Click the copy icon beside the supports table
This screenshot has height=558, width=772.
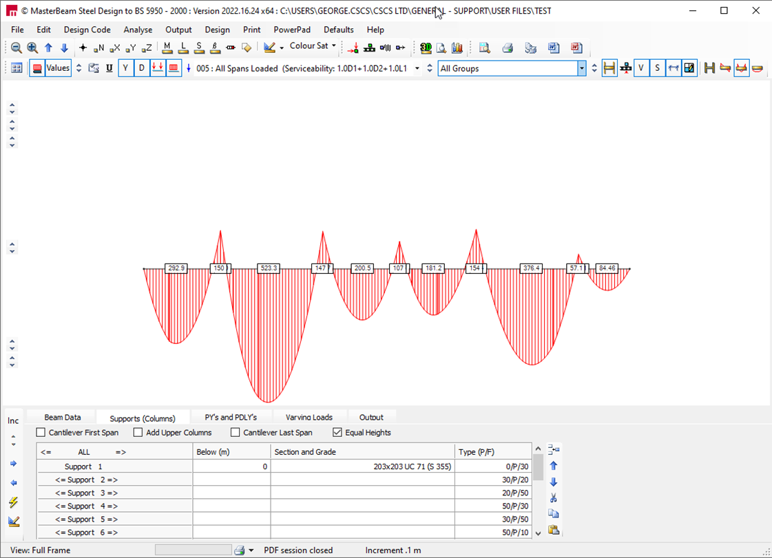(x=554, y=514)
